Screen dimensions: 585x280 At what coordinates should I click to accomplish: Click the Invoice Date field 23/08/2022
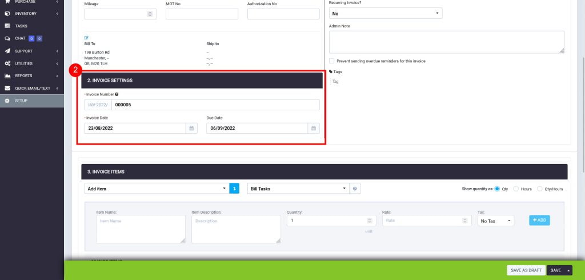[x=135, y=129]
